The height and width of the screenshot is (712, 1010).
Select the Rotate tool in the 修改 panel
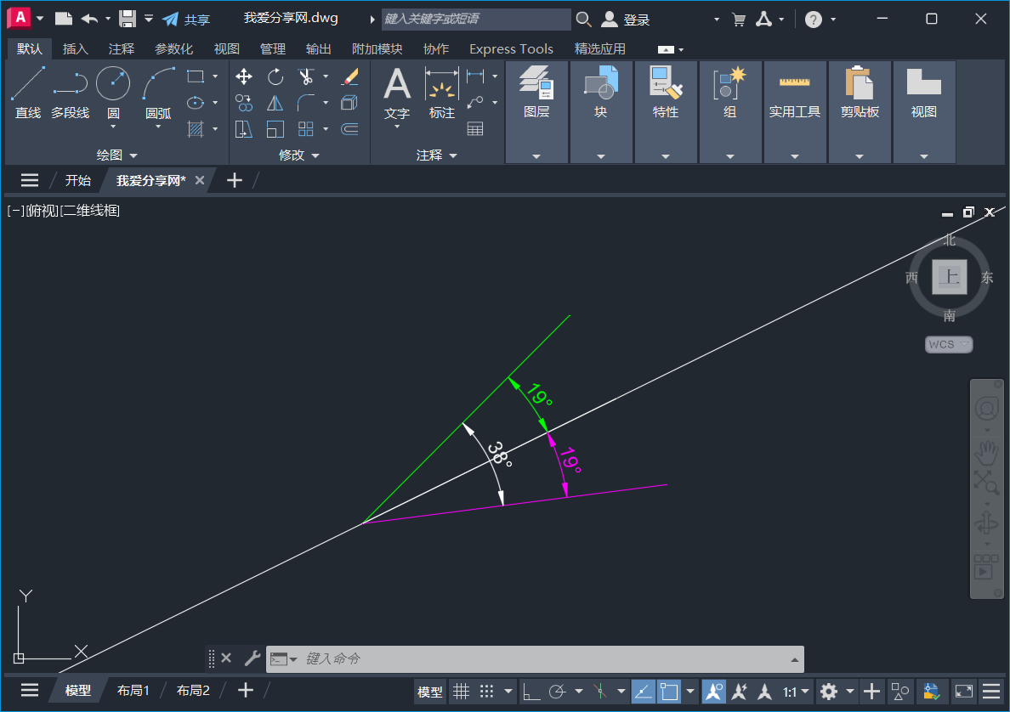pos(275,76)
